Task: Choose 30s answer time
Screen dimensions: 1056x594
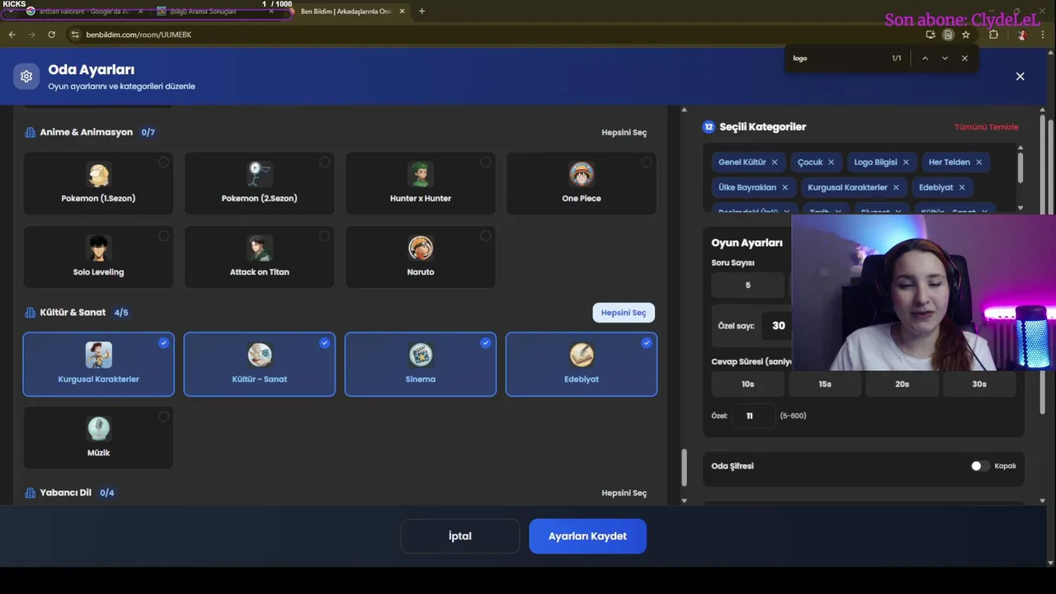Action: coord(979,384)
